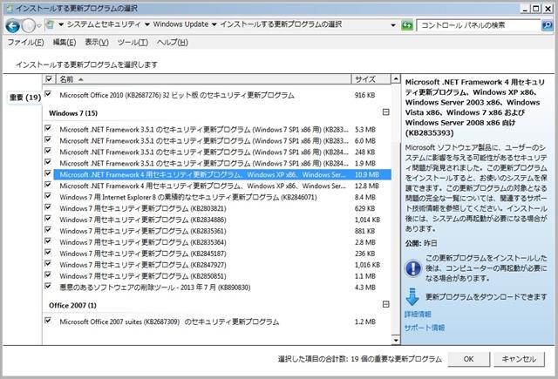Uncheck Internet Explorer 8 KB2846071 checkbox

click(x=48, y=196)
